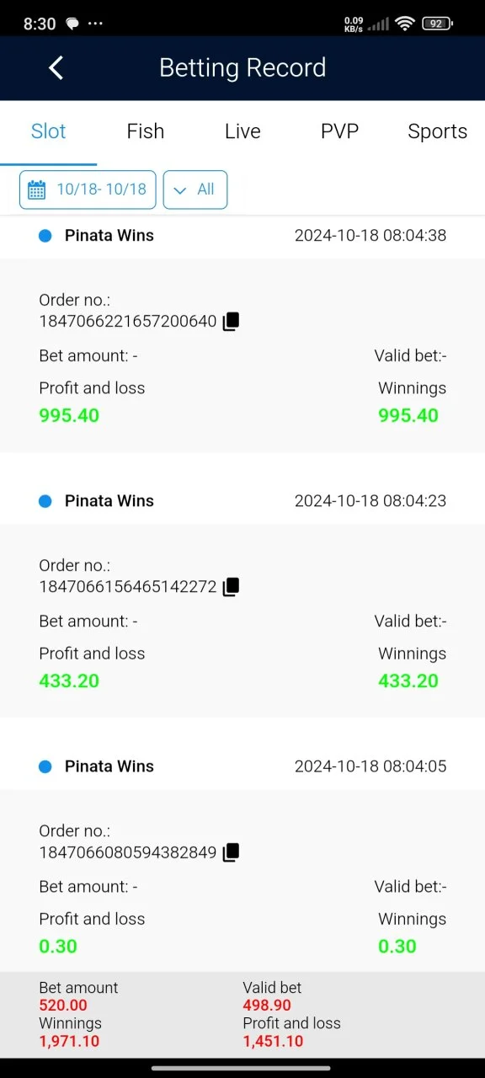Screen dimensions: 485x1078
Task: Tap the chevron in the All filter
Action: [179, 190]
